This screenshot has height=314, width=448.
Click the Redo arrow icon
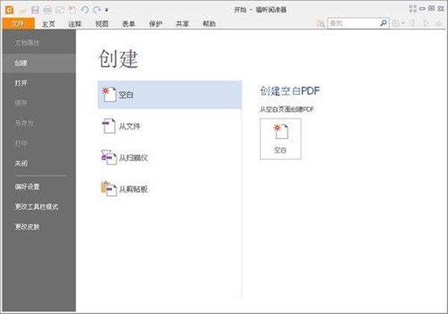(97, 10)
